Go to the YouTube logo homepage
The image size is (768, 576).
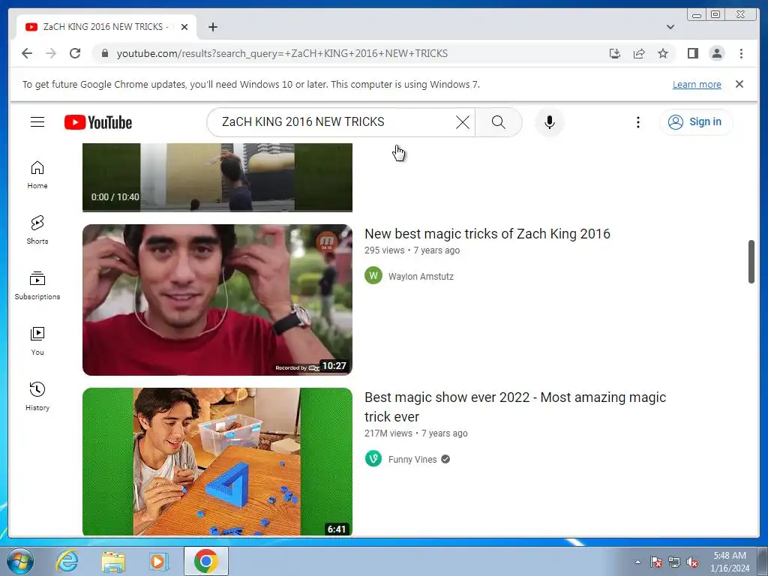98,122
